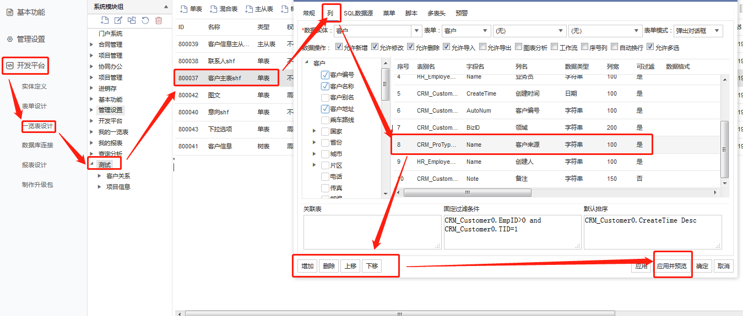Screen dimensions: 743x316
Task: Click the 增加 button
Action: tap(307, 266)
